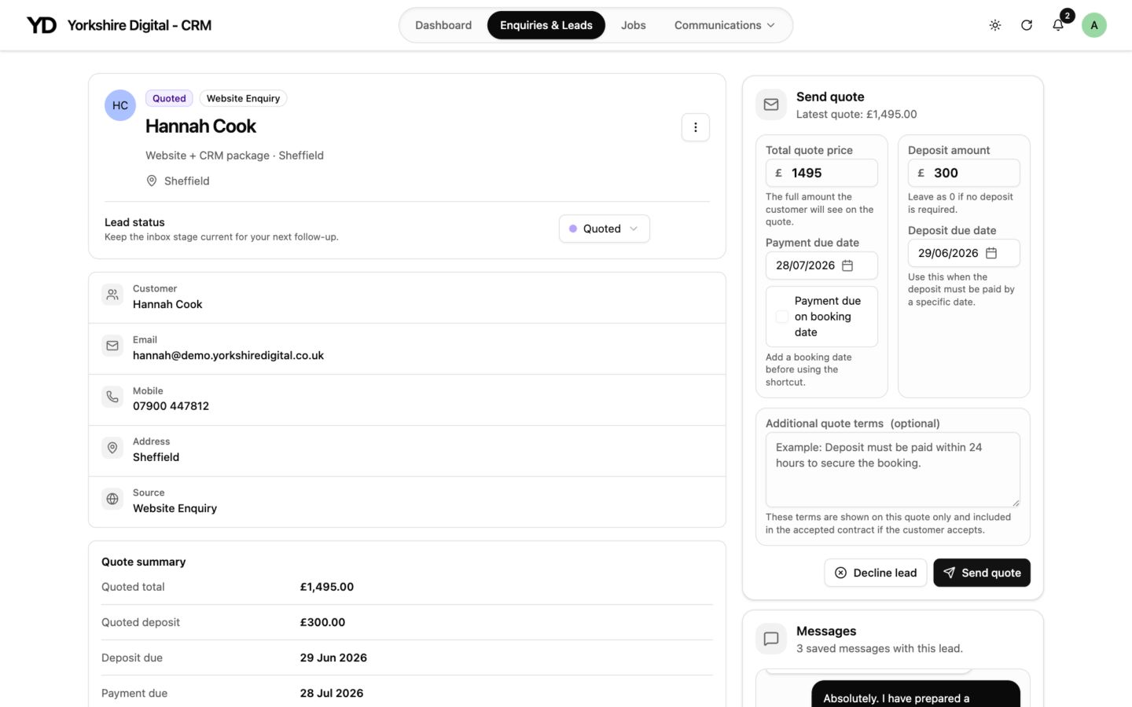This screenshot has width=1132, height=707.
Task: Click the Payment due date 28/07/2026 field
Action: [x=821, y=266]
